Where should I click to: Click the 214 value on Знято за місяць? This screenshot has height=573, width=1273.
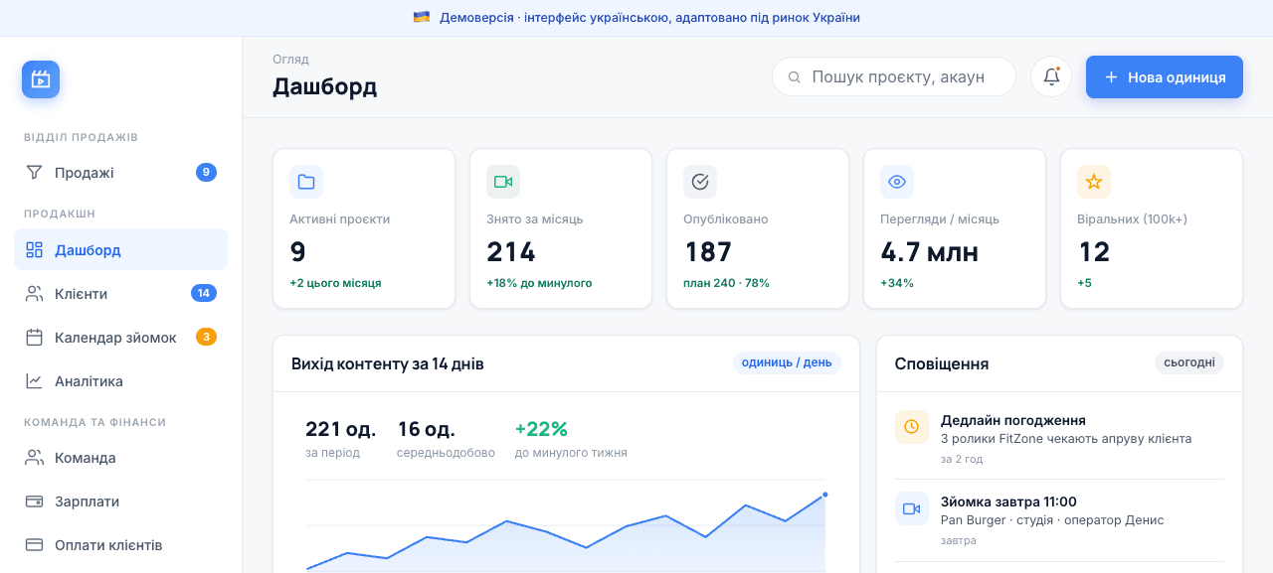[511, 252]
